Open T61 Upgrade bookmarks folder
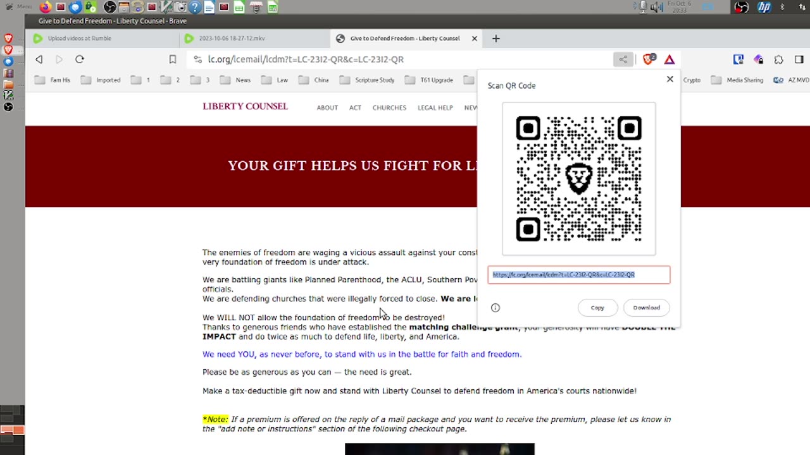Viewport: 810px width, 455px height. tap(430, 80)
